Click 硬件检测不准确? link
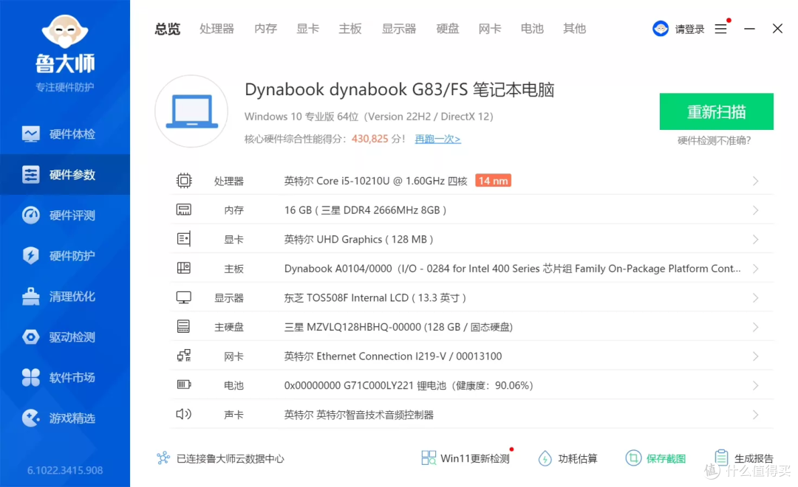 click(x=714, y=141)
